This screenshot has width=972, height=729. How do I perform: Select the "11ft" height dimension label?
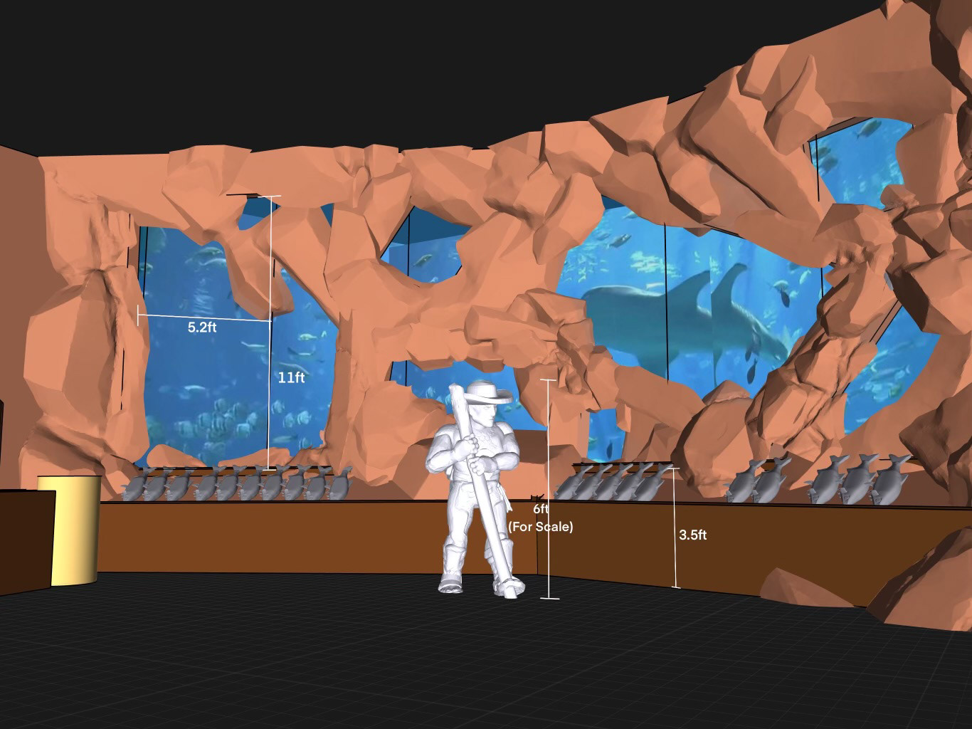tap(291, 378)
